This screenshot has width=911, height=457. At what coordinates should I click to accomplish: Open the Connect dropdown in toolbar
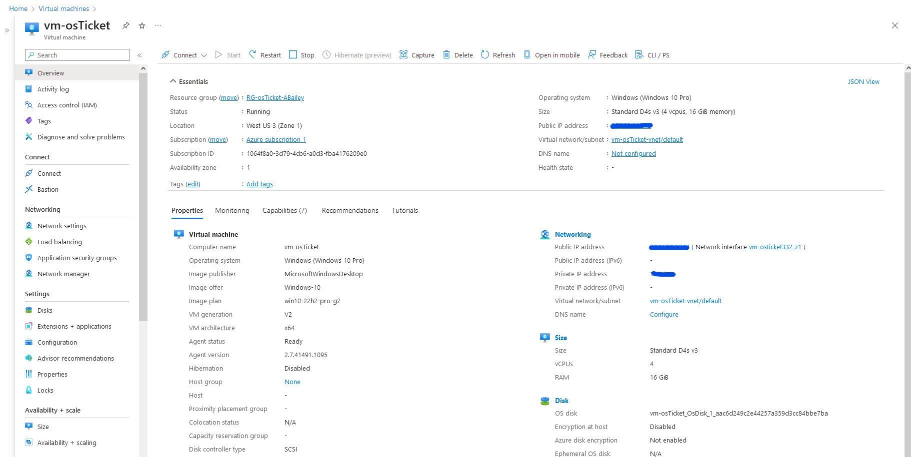[x=184, y=55]
